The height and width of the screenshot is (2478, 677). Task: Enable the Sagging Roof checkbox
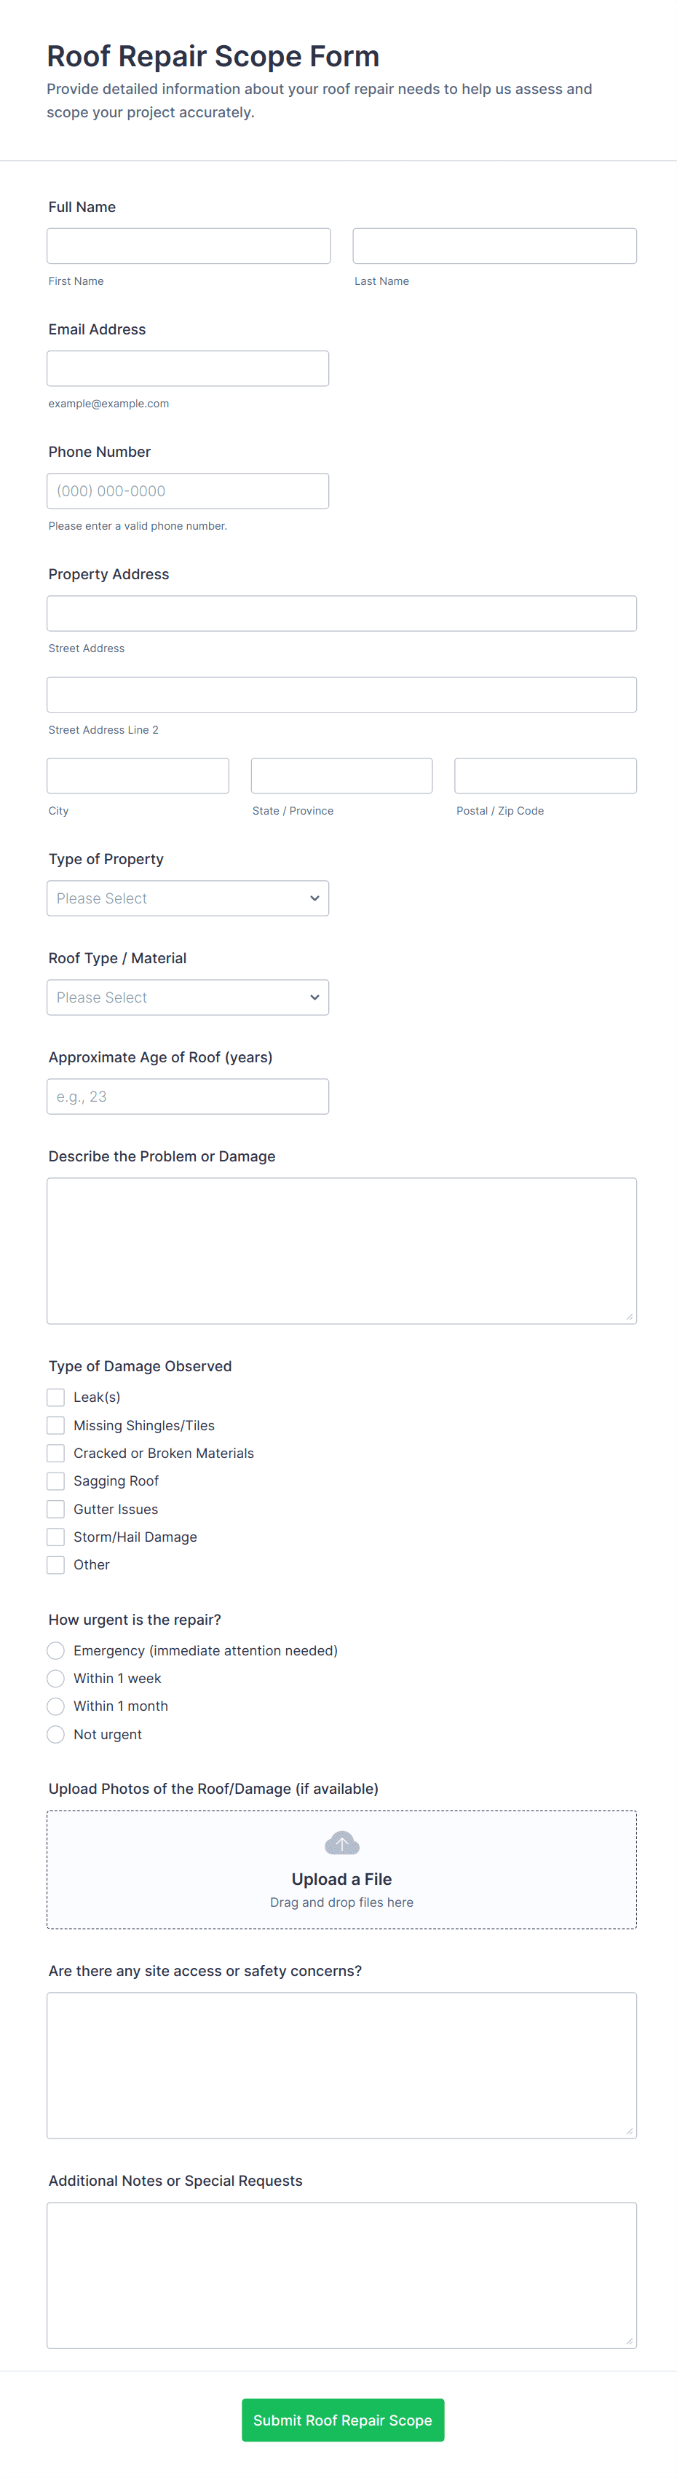tap(56, 1481)
